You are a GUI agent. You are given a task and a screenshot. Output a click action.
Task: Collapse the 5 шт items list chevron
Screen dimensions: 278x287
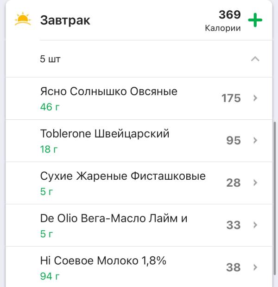click(255, 59)
